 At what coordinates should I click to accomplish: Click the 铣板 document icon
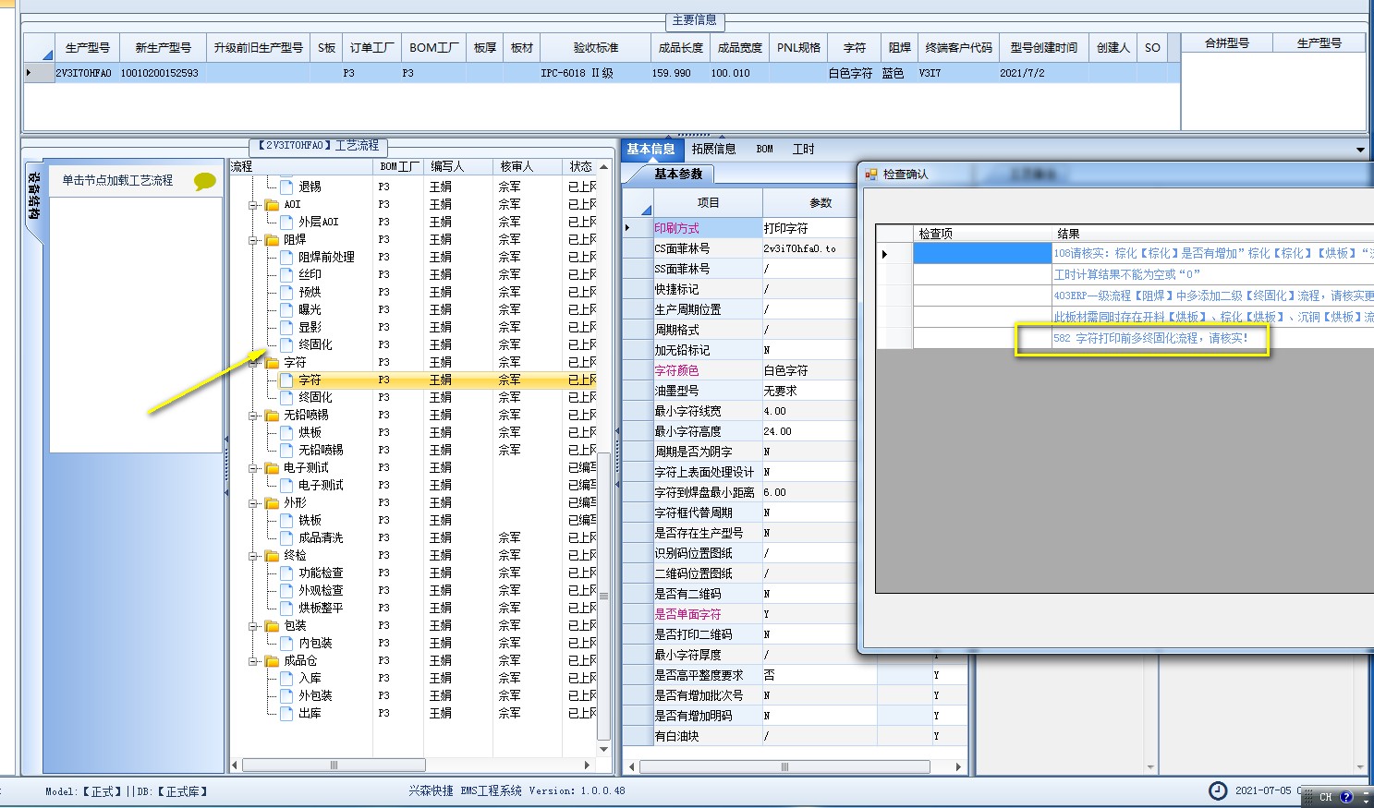click(286, 520)
